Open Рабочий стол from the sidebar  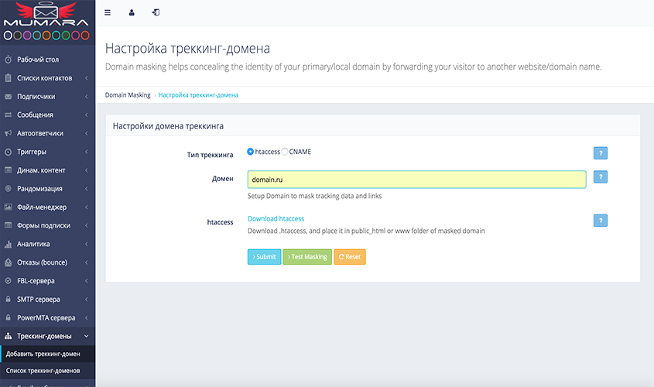pos(38,60)
